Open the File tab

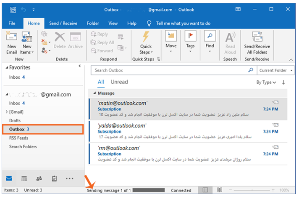pos(12,23)
